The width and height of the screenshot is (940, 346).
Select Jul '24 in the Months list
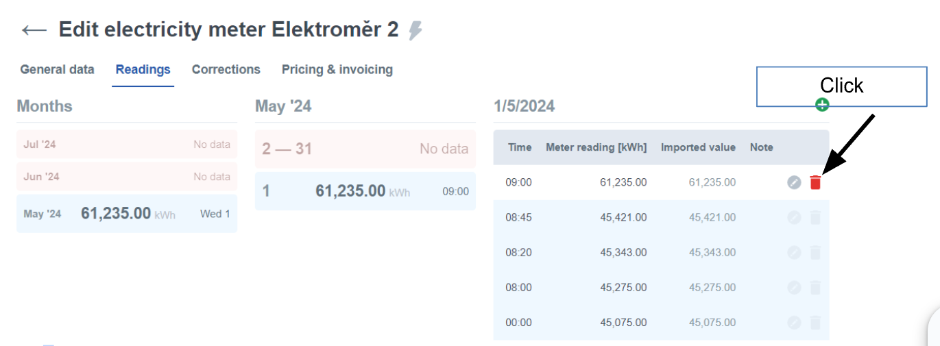127,145
